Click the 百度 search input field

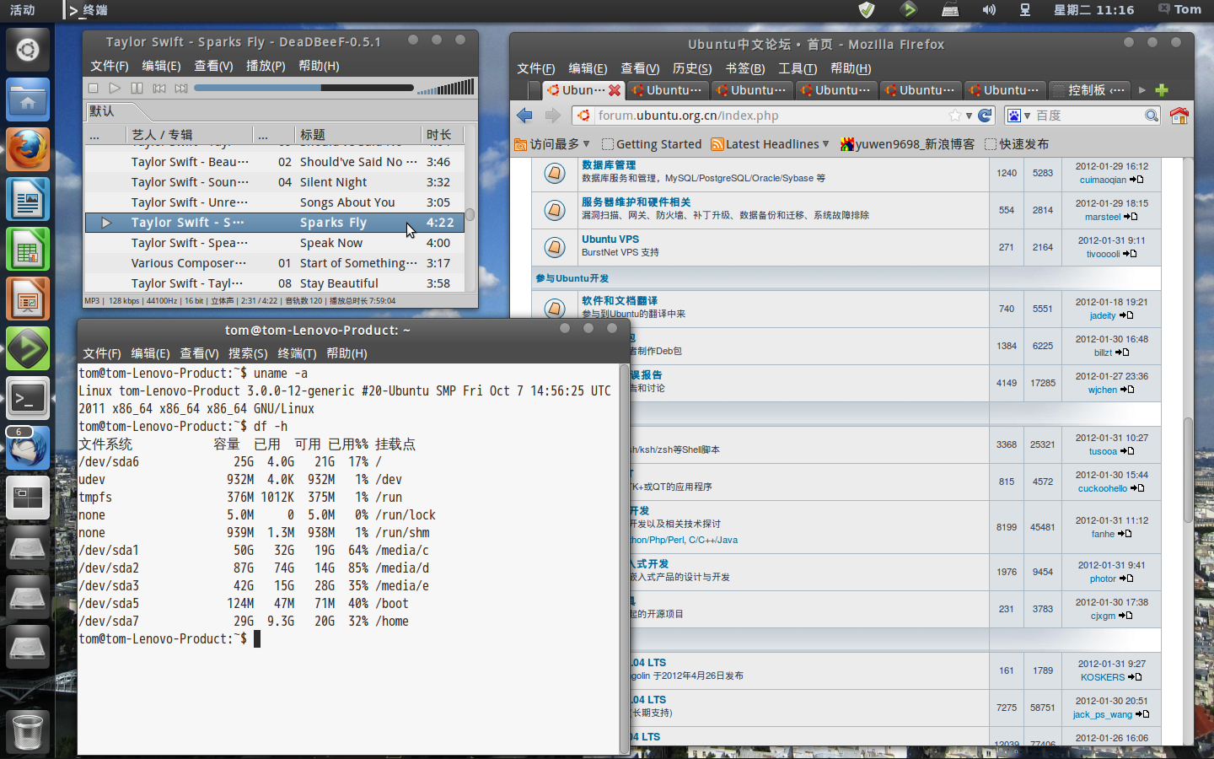1088,116
